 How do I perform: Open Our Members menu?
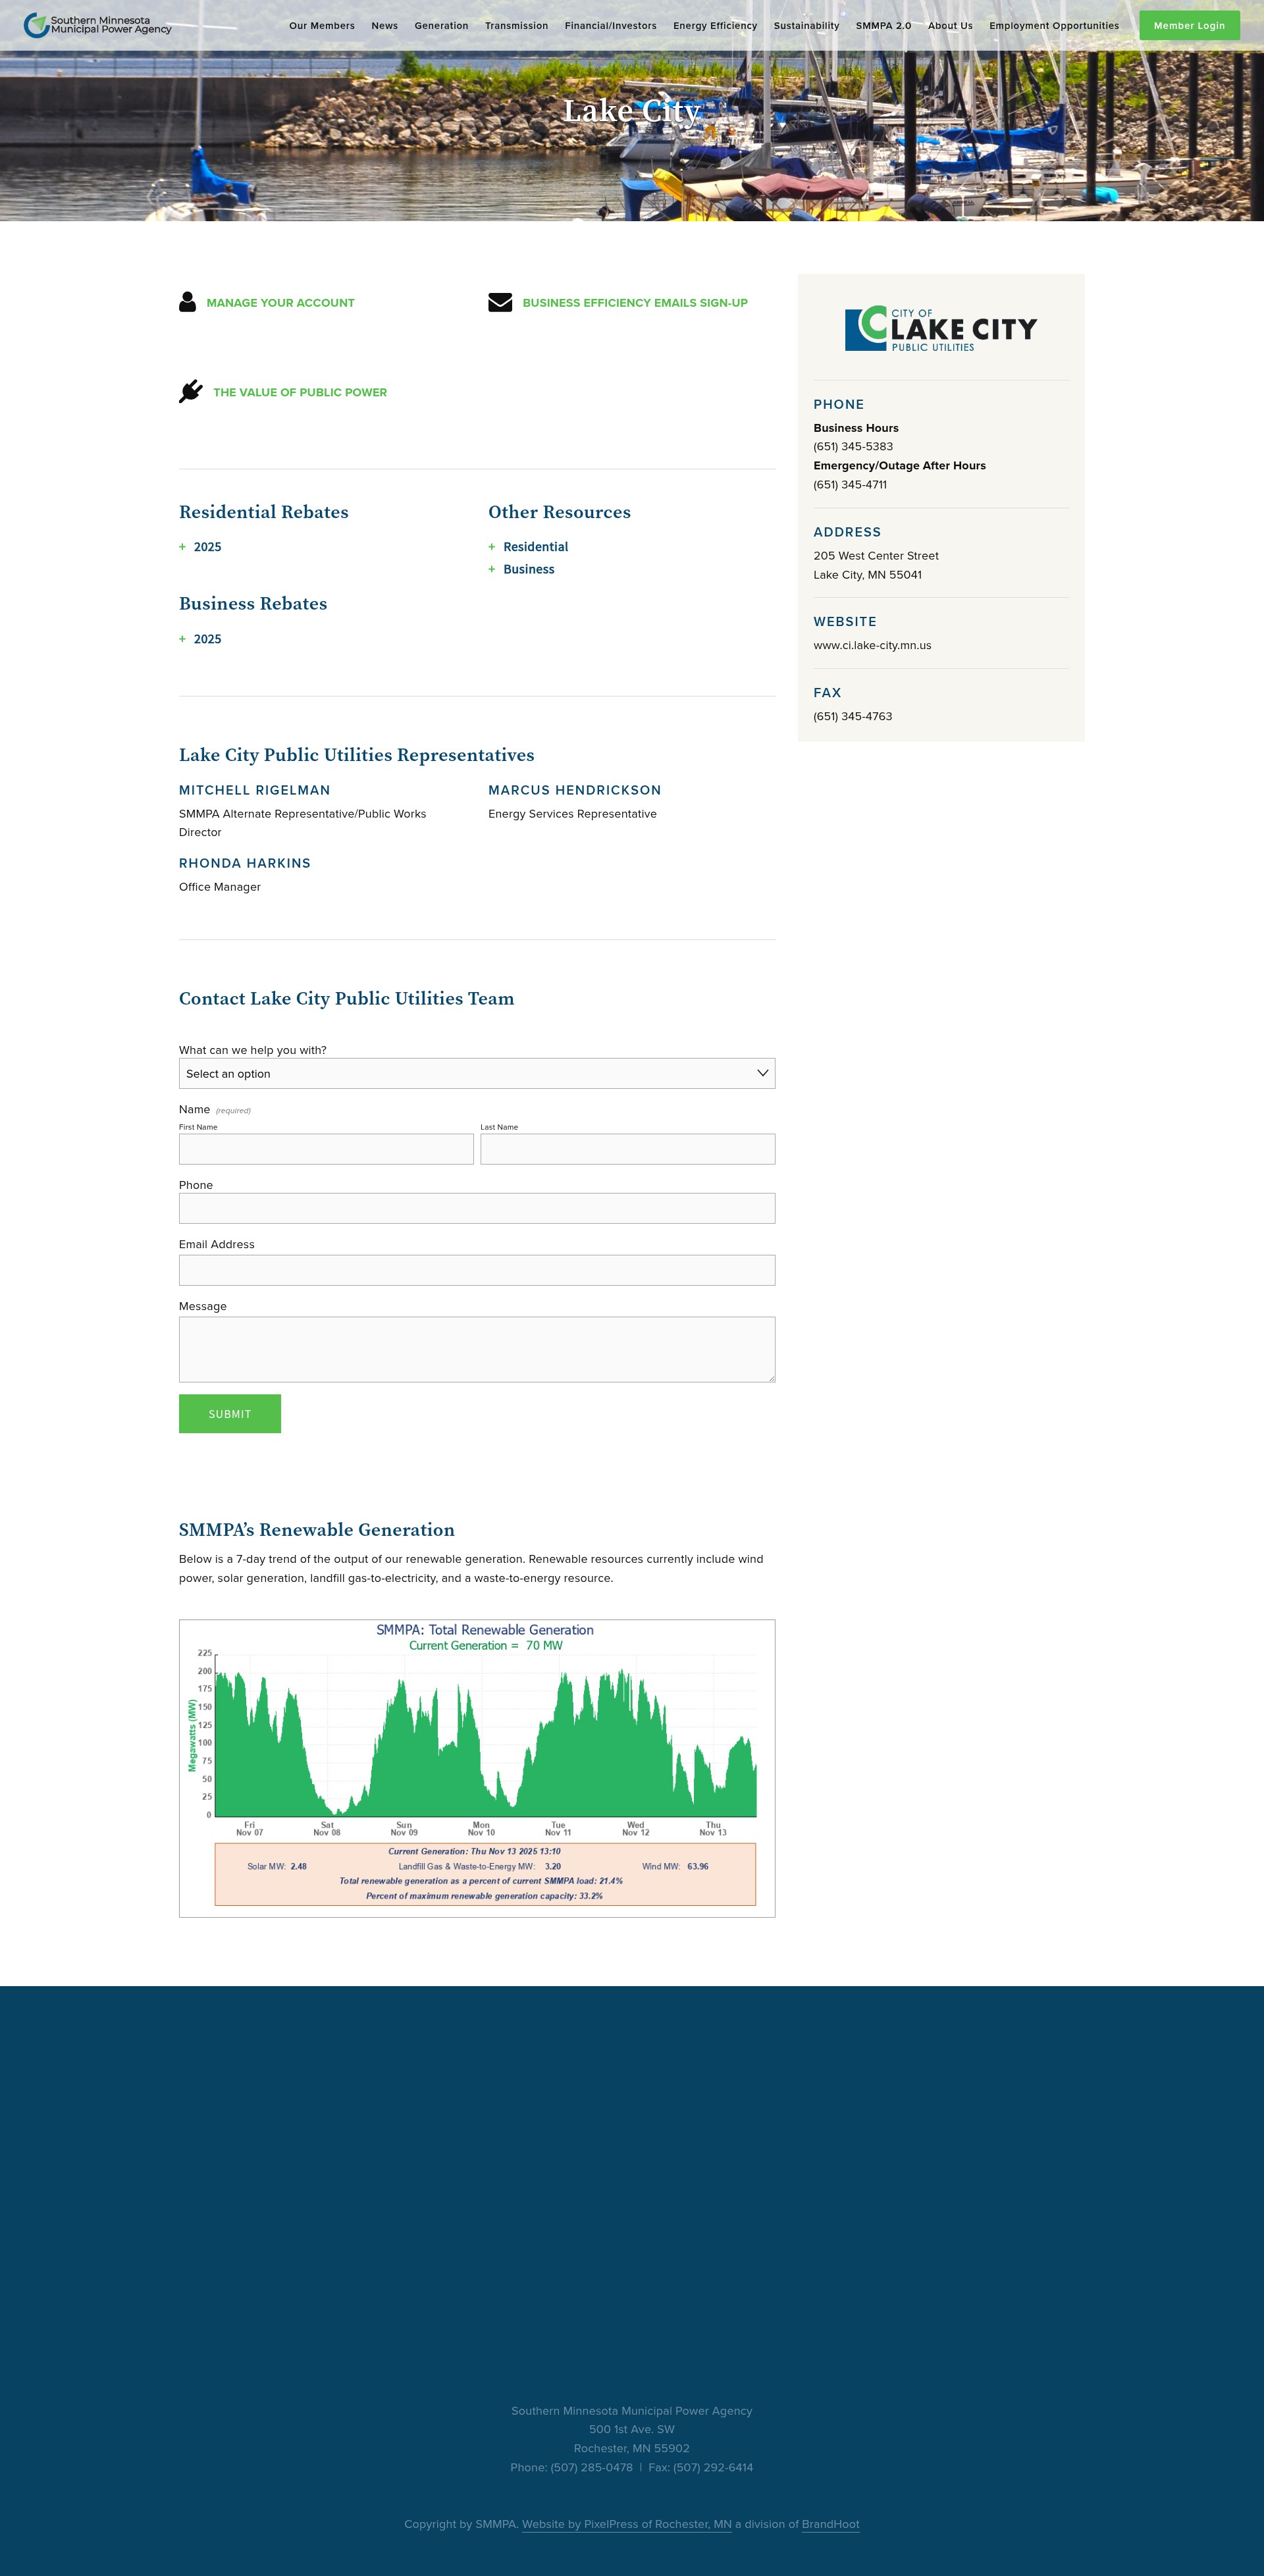[x=322, y=26]
